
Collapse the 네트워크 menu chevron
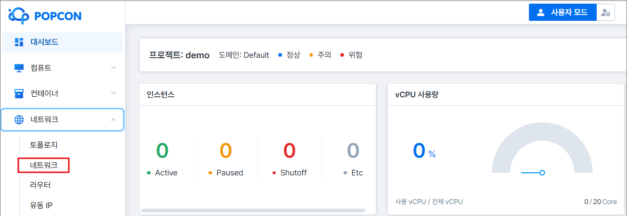114,120
